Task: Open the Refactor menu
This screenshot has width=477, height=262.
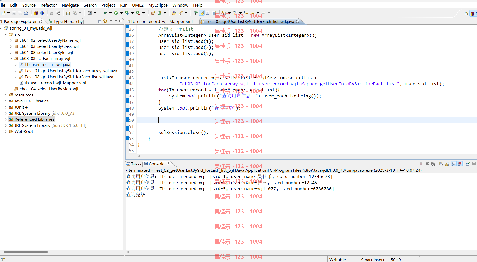Action: [x=49, y=5]
